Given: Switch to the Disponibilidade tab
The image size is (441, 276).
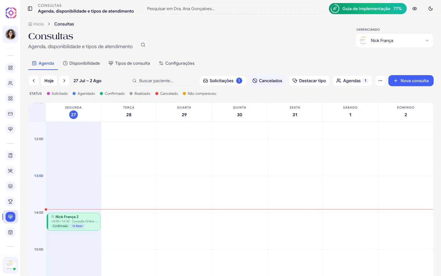Looking at the screenshot, I should pyautogui.click(x=81, y=63).
